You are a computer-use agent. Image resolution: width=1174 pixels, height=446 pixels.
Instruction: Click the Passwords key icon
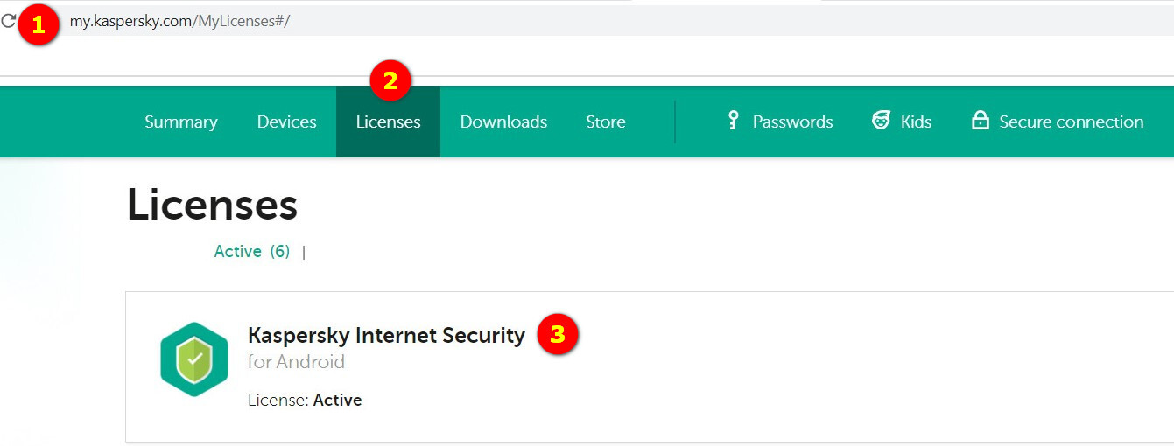734,121
